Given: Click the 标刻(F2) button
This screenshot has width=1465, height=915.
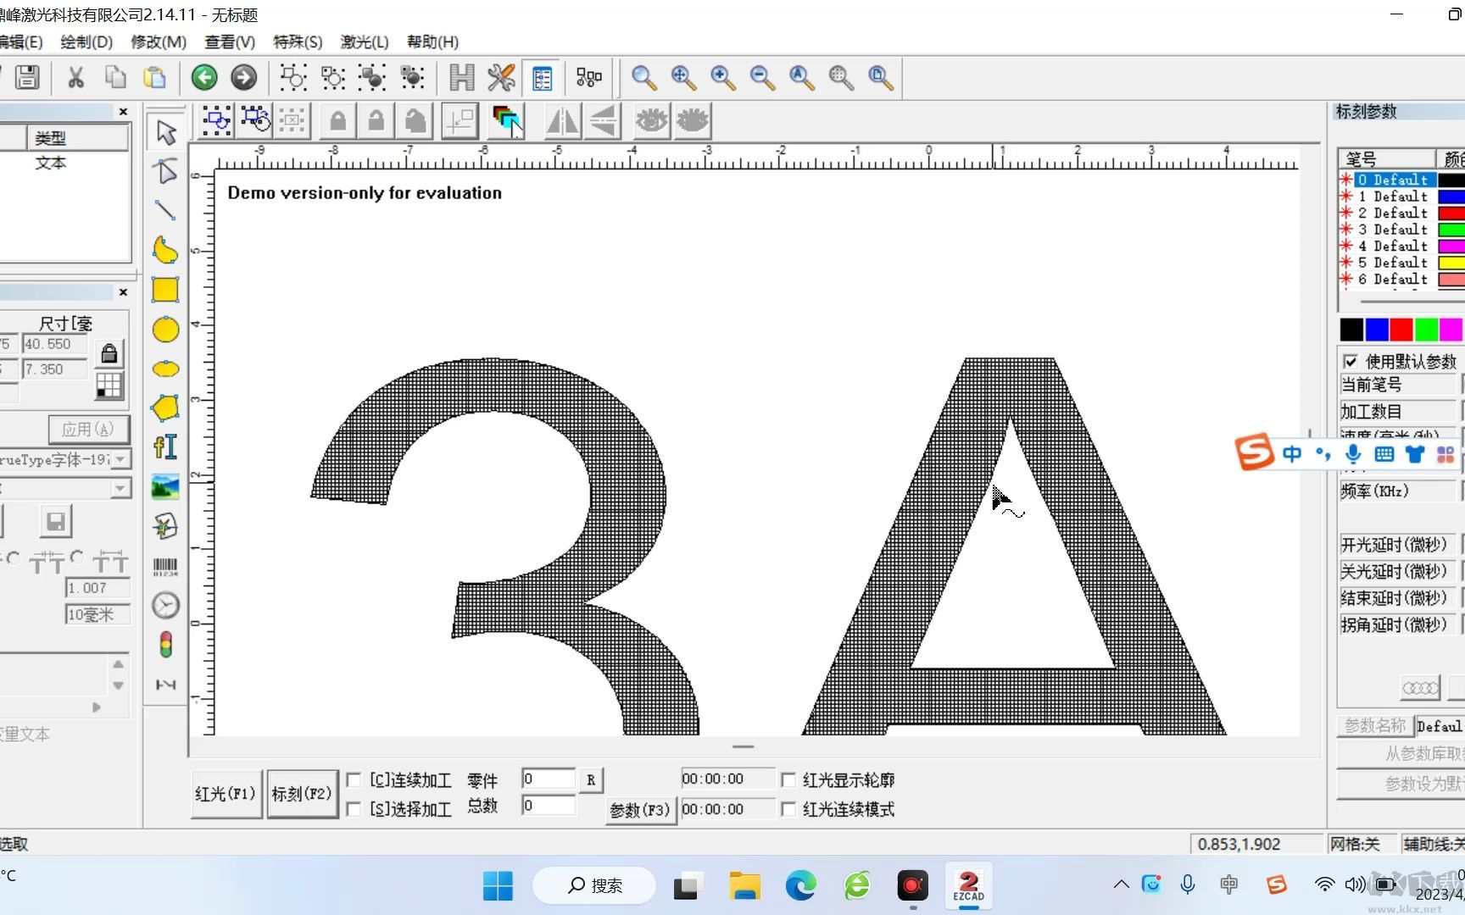Looking at the screenshot, I should [302, 793].
